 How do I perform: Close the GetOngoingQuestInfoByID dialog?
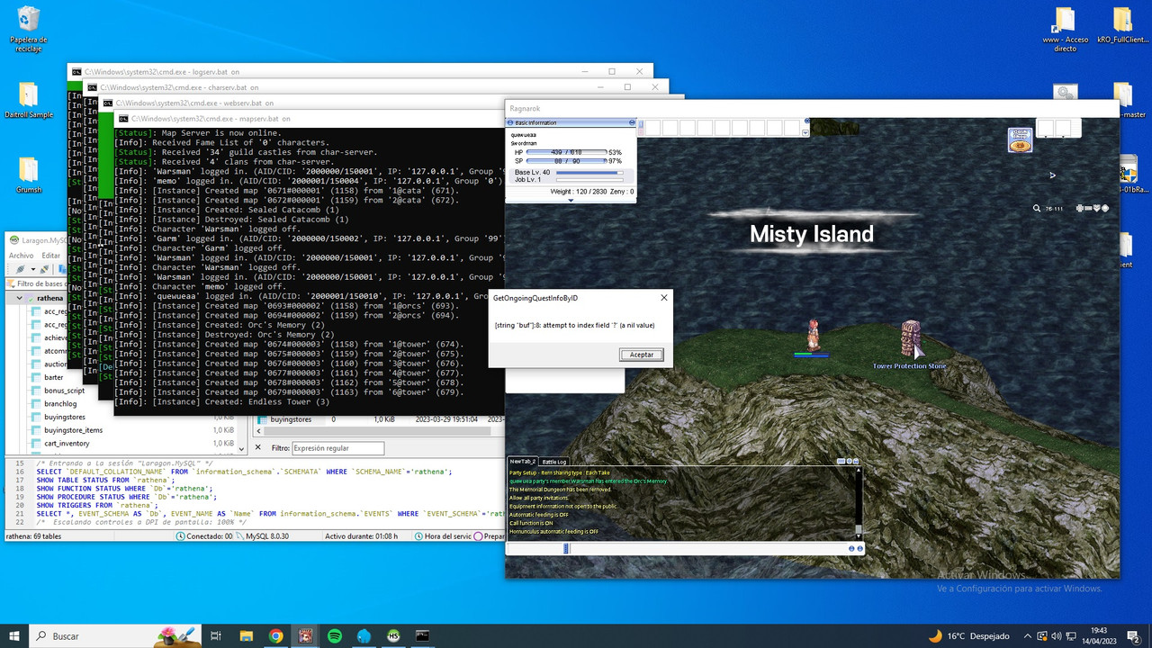point(664,298)
